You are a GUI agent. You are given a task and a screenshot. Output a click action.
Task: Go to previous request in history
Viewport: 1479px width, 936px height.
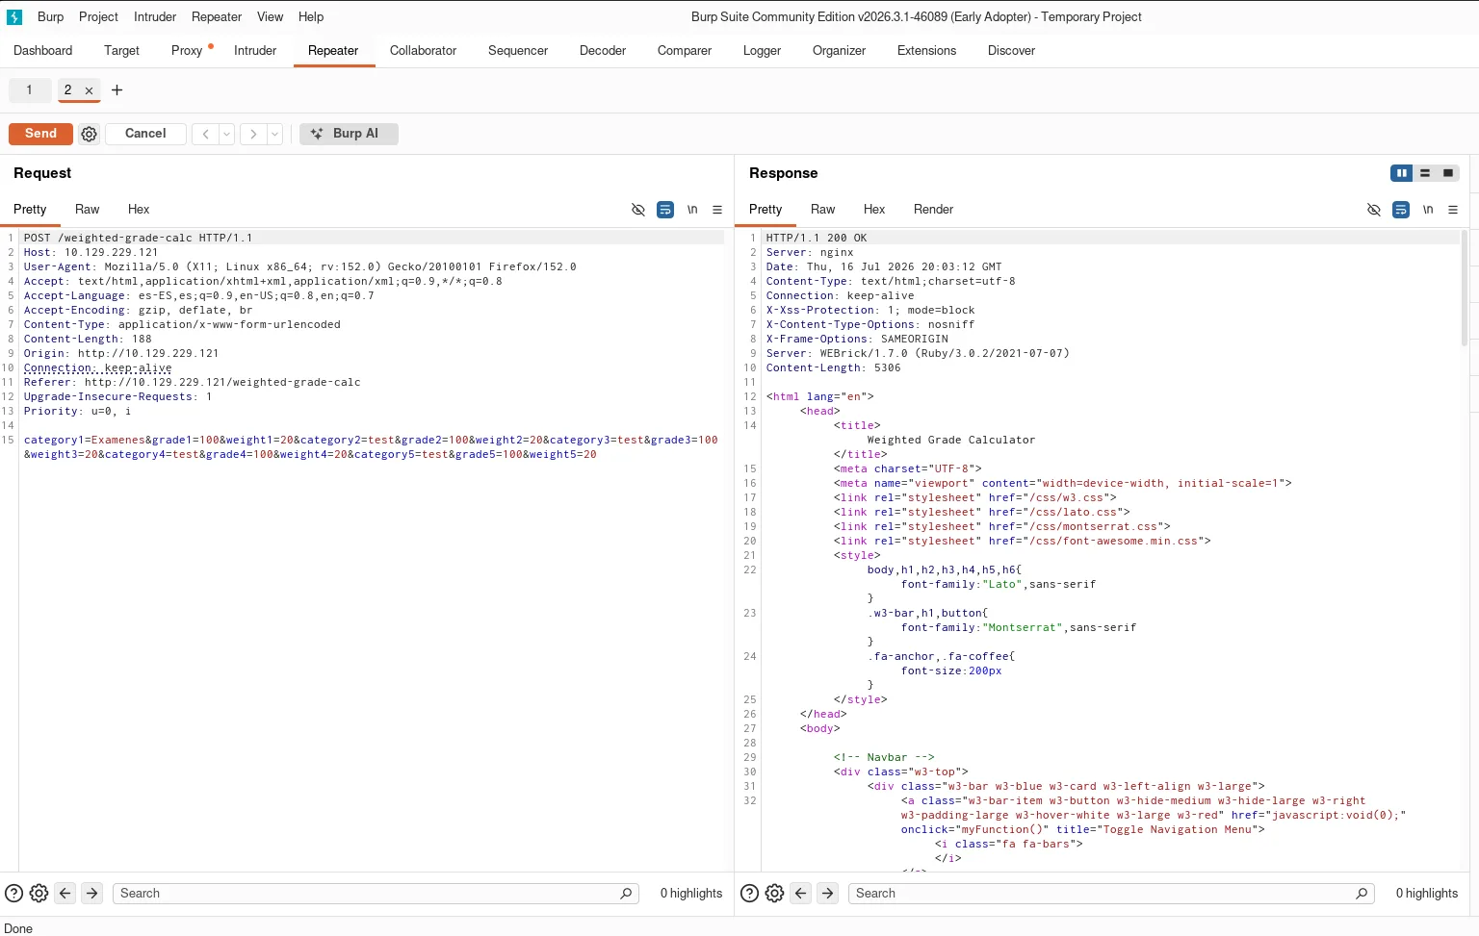(x=205, y=134)
